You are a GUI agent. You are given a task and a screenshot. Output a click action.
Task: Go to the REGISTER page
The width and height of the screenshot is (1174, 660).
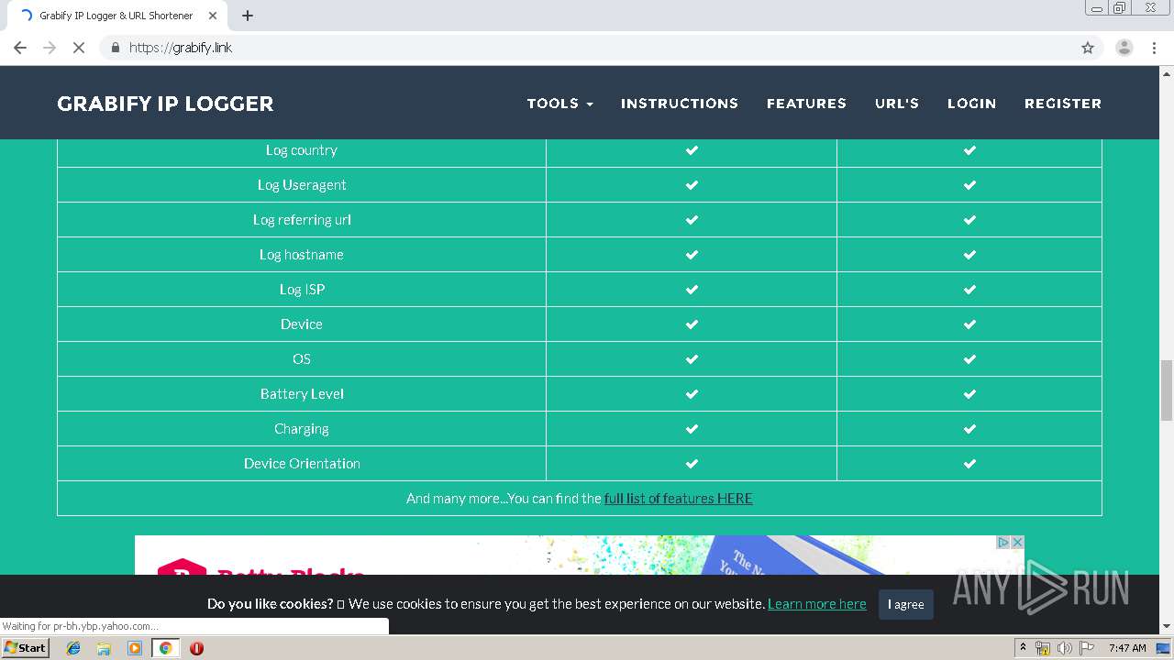point(1063,104)
